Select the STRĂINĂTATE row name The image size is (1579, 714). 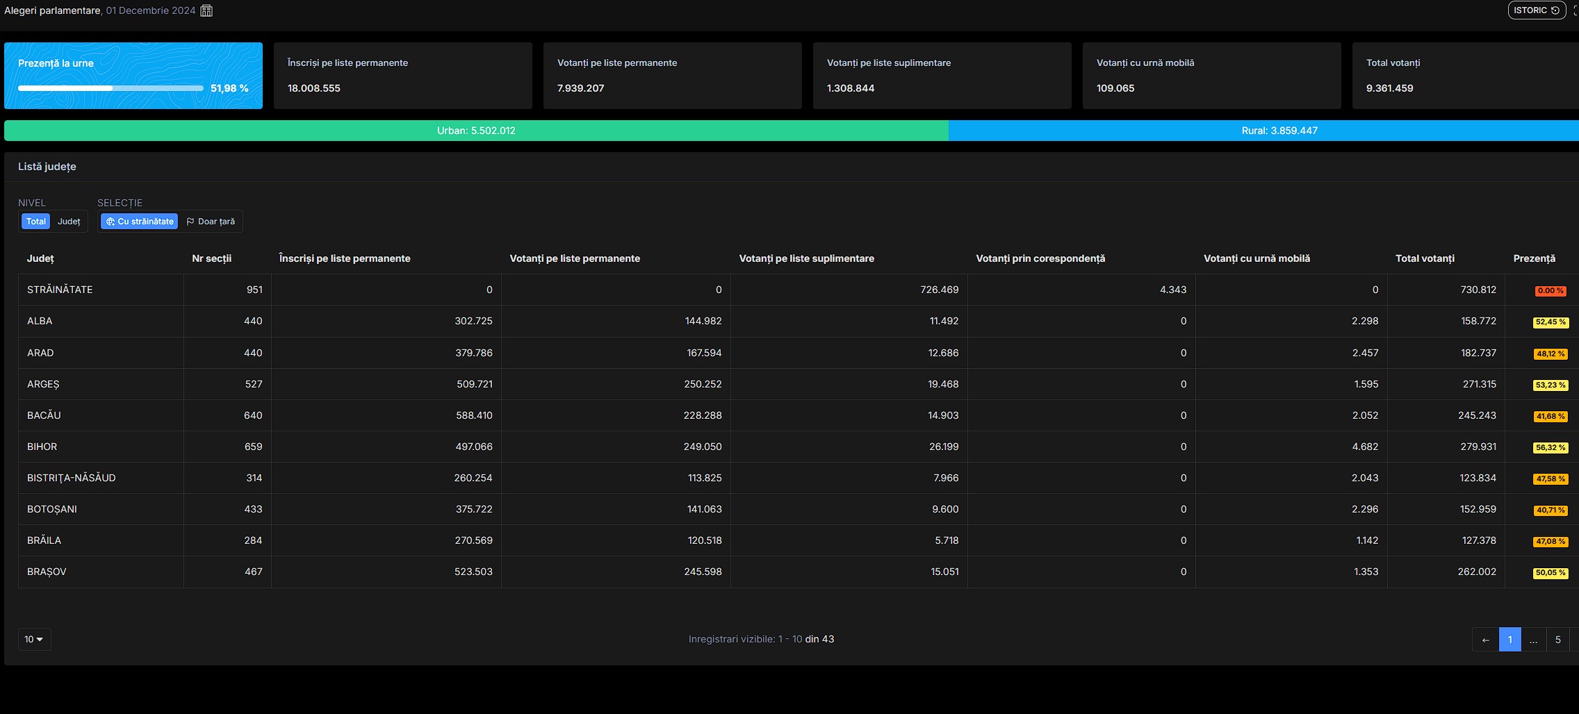pos(60,290)
